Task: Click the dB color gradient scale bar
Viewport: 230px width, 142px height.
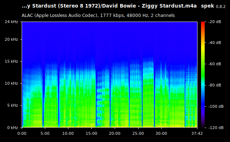Action: pyautogui.click(x=203, y=75)
